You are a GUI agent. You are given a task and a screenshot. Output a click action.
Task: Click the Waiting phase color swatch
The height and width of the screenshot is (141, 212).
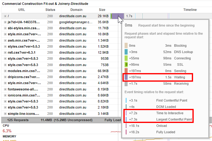126,77
